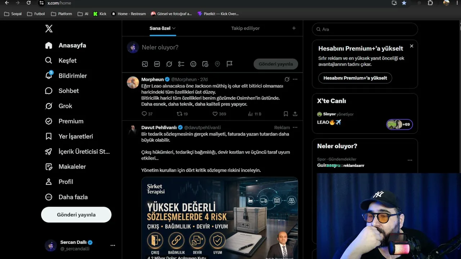Click Grok icon on Morpheun post
461x259 pixels.
coord(287,79)
